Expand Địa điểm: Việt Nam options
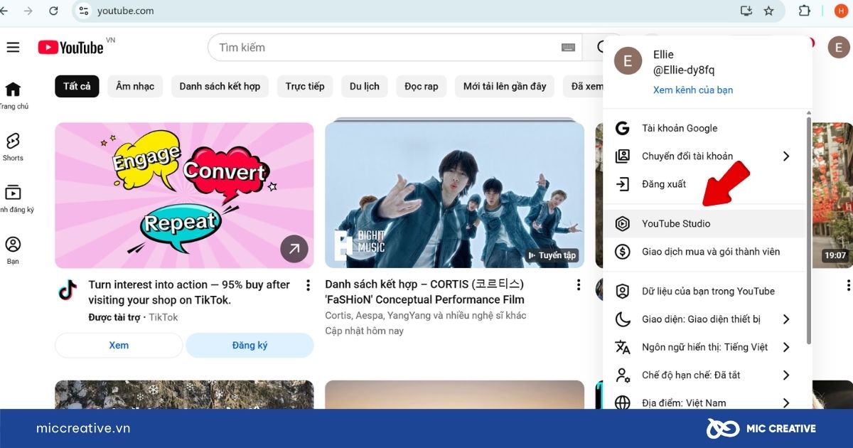 coord(786,402)
